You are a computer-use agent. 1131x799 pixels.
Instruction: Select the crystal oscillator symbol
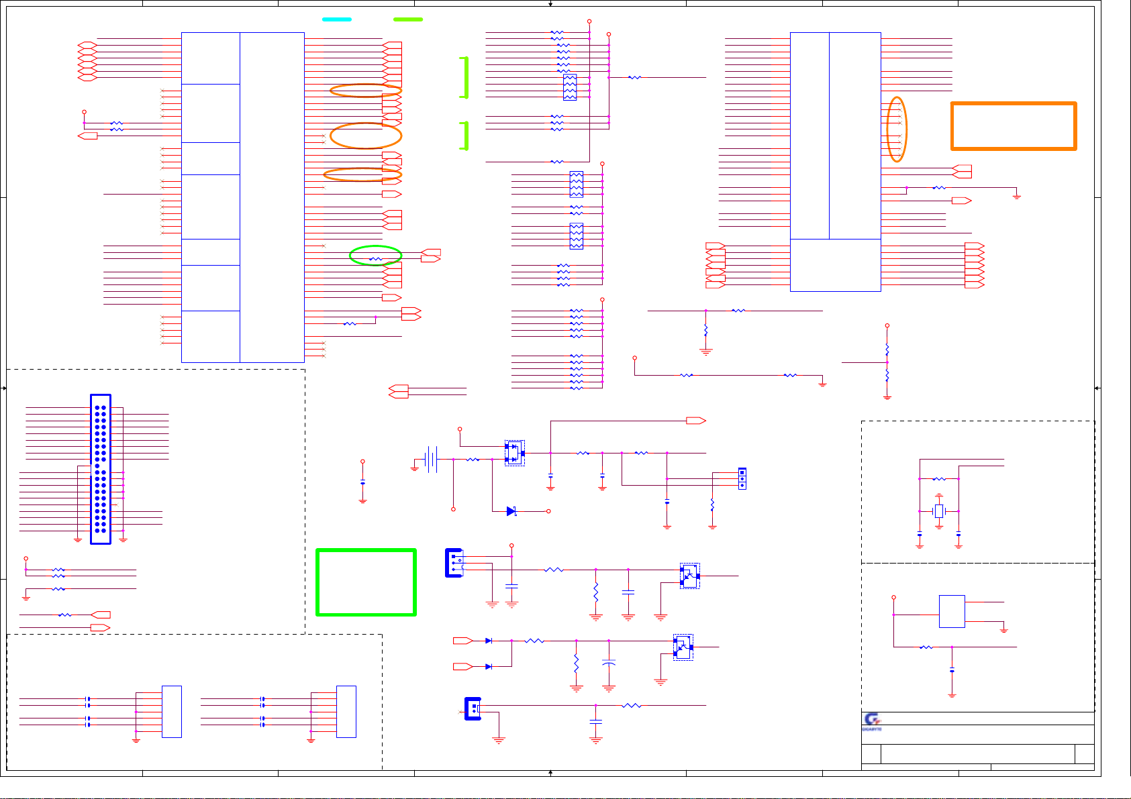[x=939, y=511]
